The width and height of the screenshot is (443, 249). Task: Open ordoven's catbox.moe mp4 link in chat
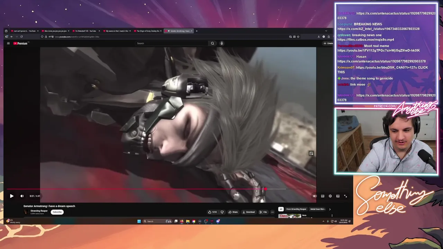tap(365, 39)
